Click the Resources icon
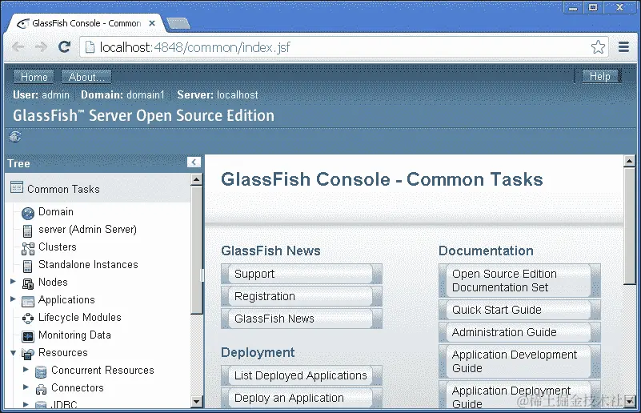The image size is (641, 413). coord(28,354)
